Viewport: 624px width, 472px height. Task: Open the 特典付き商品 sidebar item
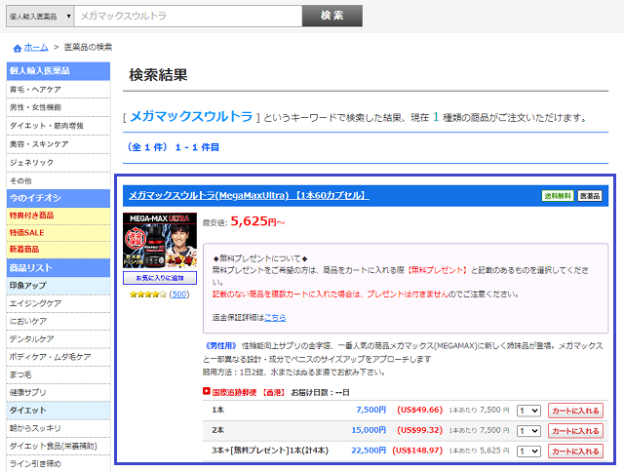pos(58,216)
